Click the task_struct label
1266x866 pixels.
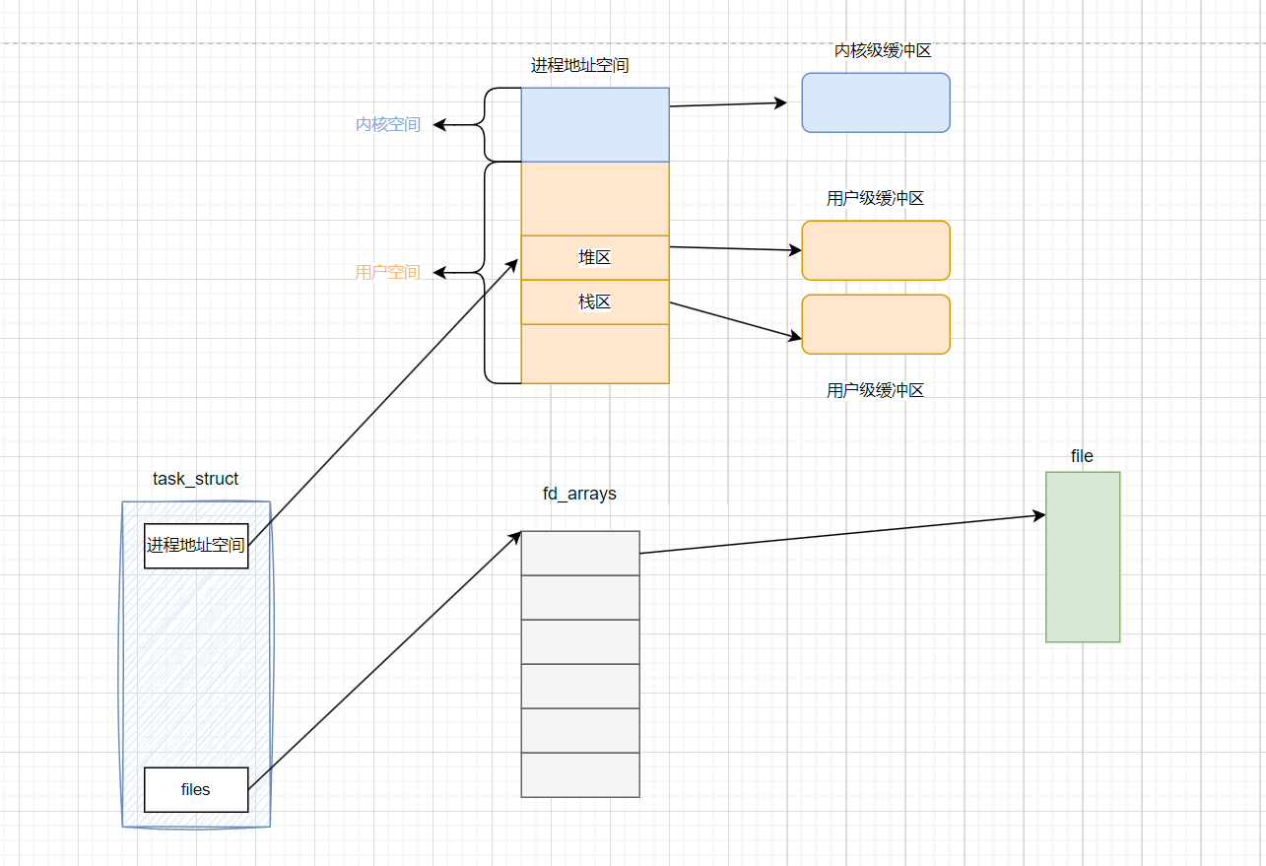[x=195, y=479]
